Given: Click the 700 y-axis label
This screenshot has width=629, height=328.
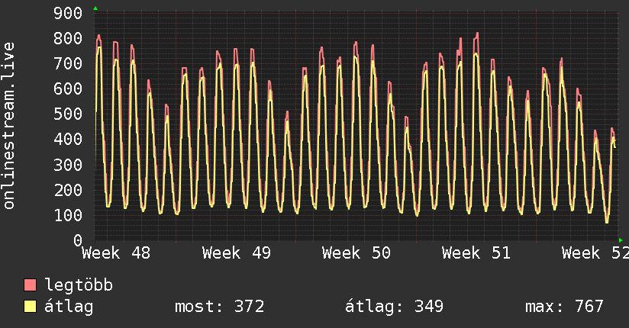Looking at the screenshot, I should point(68,63).
